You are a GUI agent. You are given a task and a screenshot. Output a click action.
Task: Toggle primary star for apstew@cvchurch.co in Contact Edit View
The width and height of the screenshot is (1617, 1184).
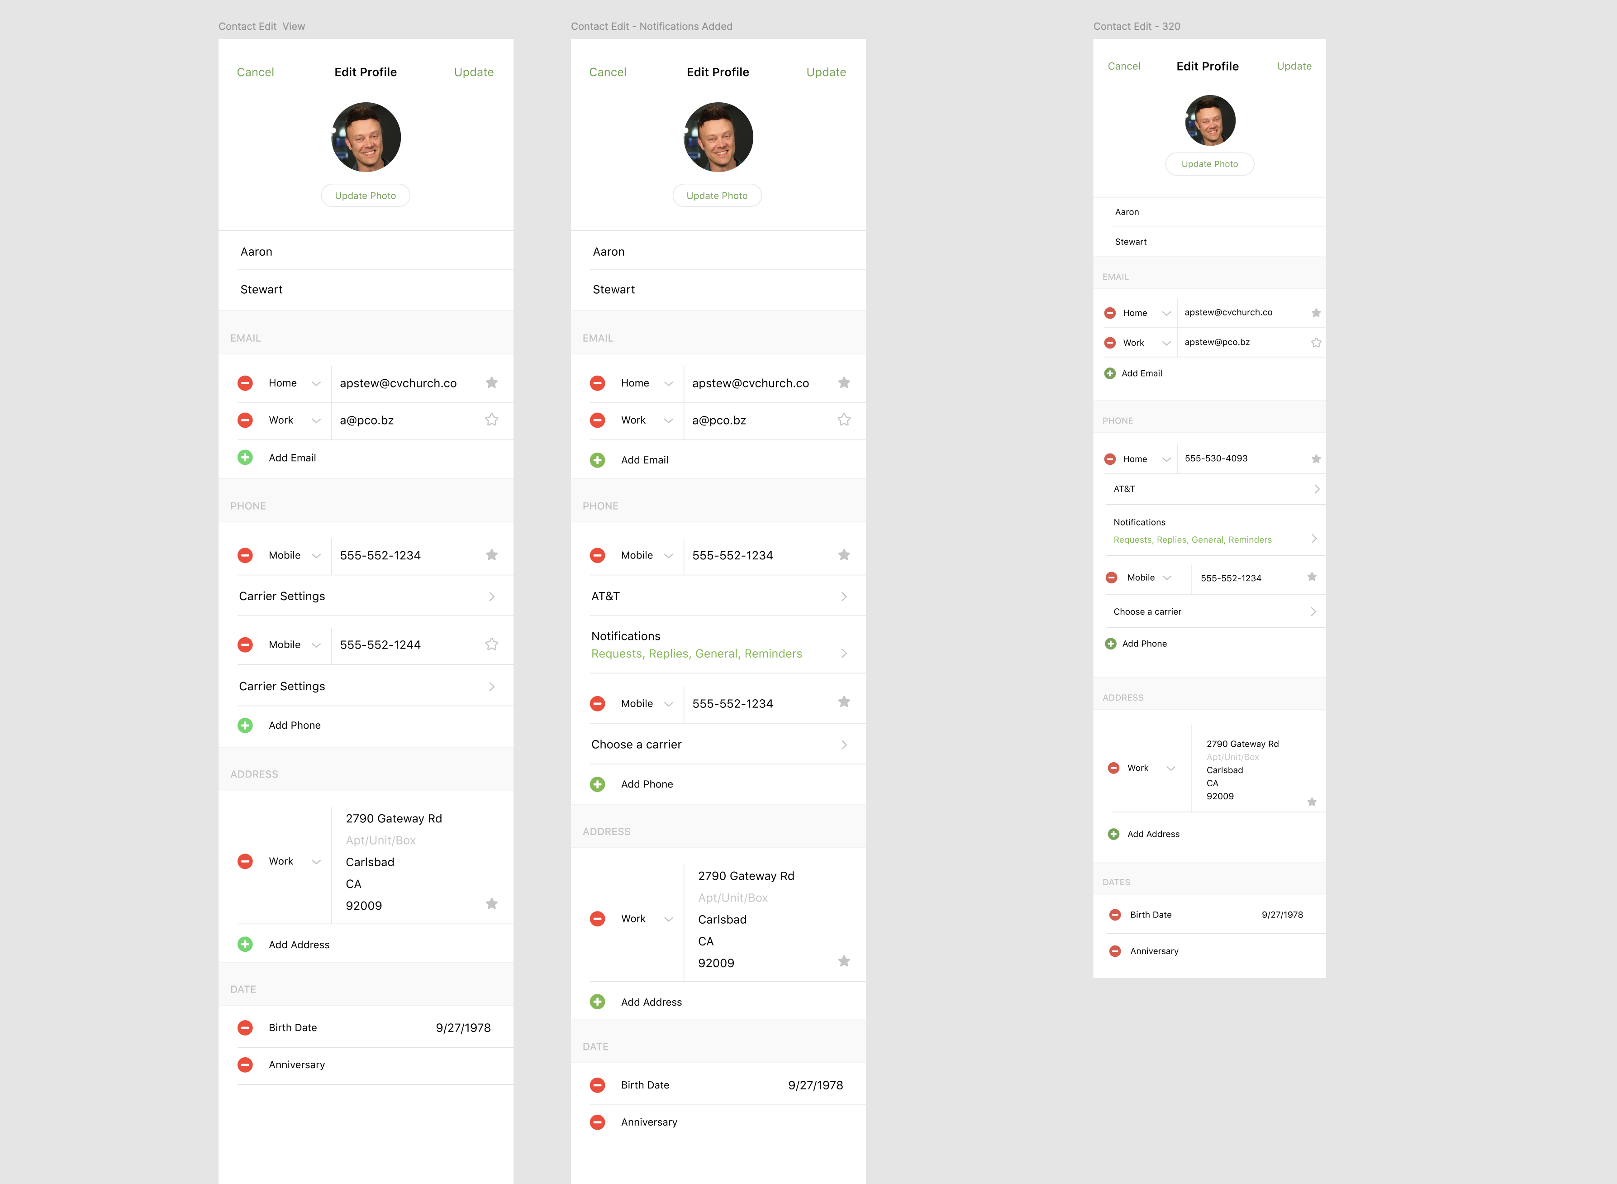click(491, 383)
